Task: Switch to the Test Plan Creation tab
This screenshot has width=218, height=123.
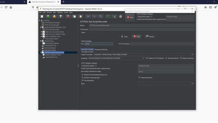Action: 87,49
